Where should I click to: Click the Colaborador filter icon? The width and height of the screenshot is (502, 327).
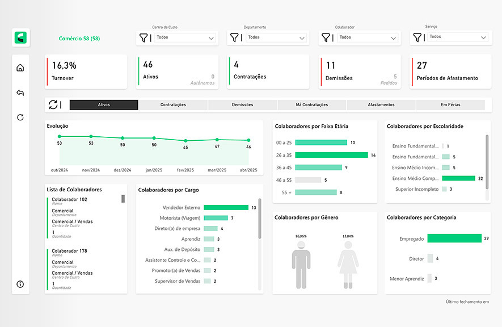[x=326, y=37]
